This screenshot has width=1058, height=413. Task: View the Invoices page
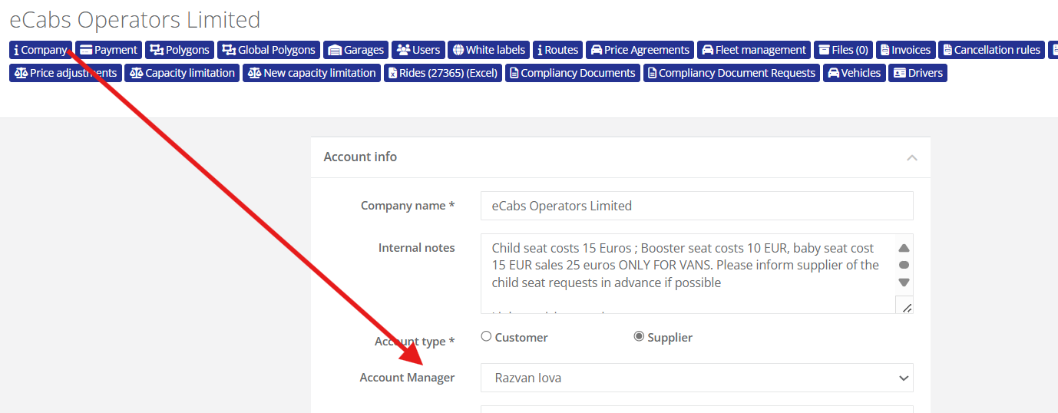[905, 50]
